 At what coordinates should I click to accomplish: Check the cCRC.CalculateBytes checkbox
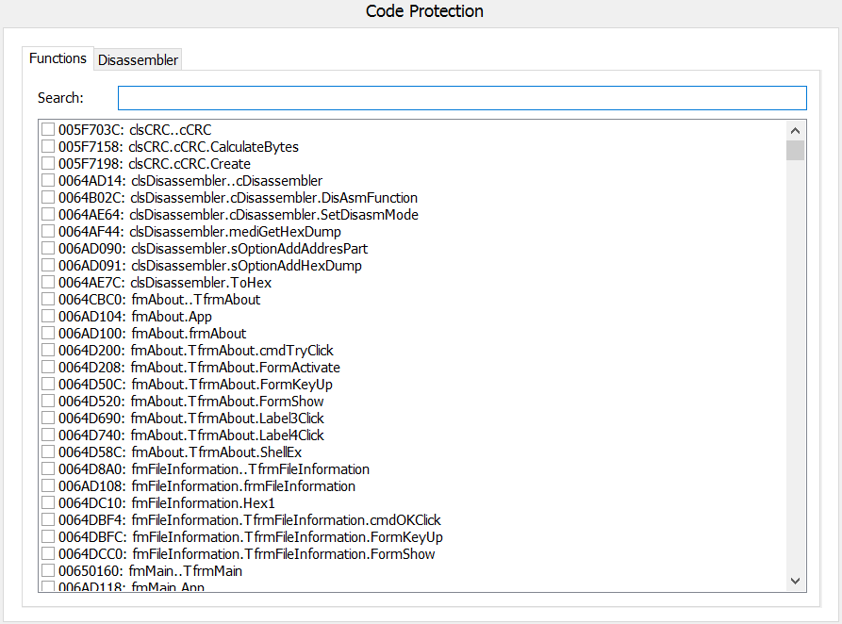point(48,147)
